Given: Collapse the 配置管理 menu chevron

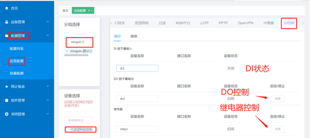Looking at the screenshot, I should click(48, 35).
